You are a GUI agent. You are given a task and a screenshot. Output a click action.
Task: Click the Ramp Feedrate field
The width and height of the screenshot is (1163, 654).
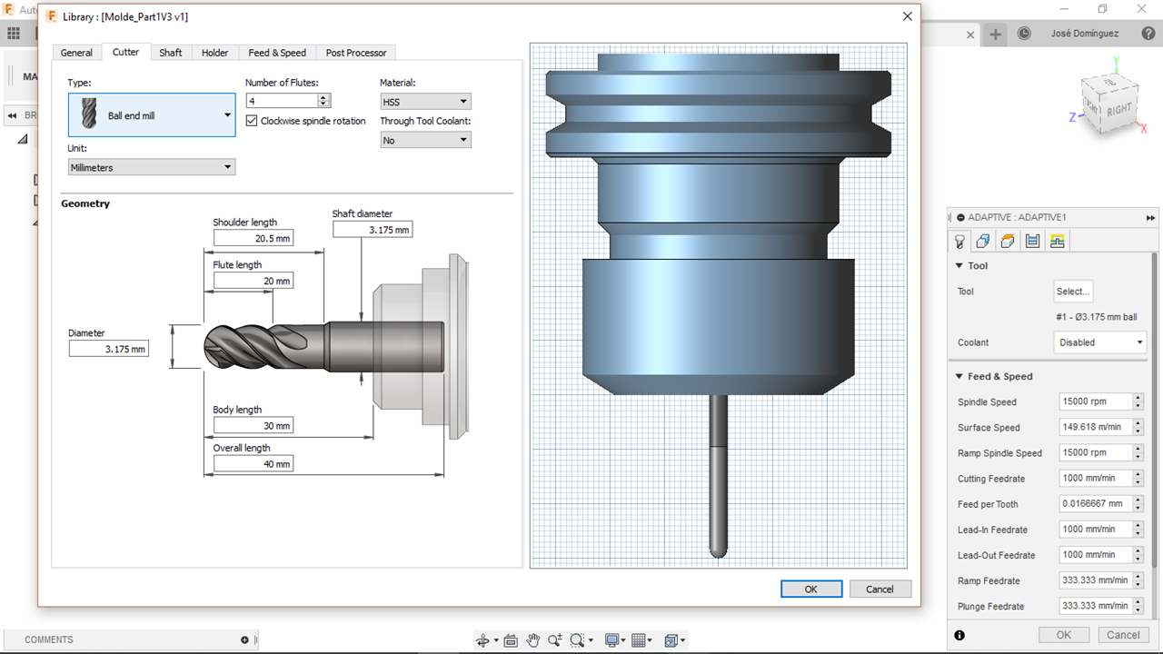(1096, 580)
